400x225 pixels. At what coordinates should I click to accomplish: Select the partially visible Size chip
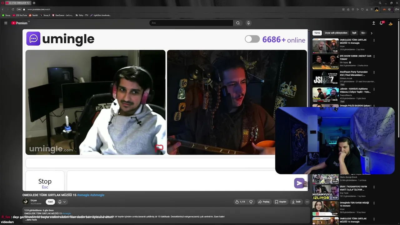pyautogui.click(x=363, y=33)
